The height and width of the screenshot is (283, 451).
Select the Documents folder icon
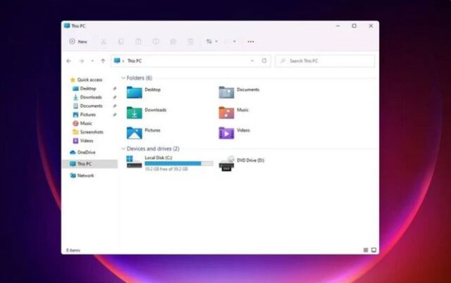pos(226,92)
